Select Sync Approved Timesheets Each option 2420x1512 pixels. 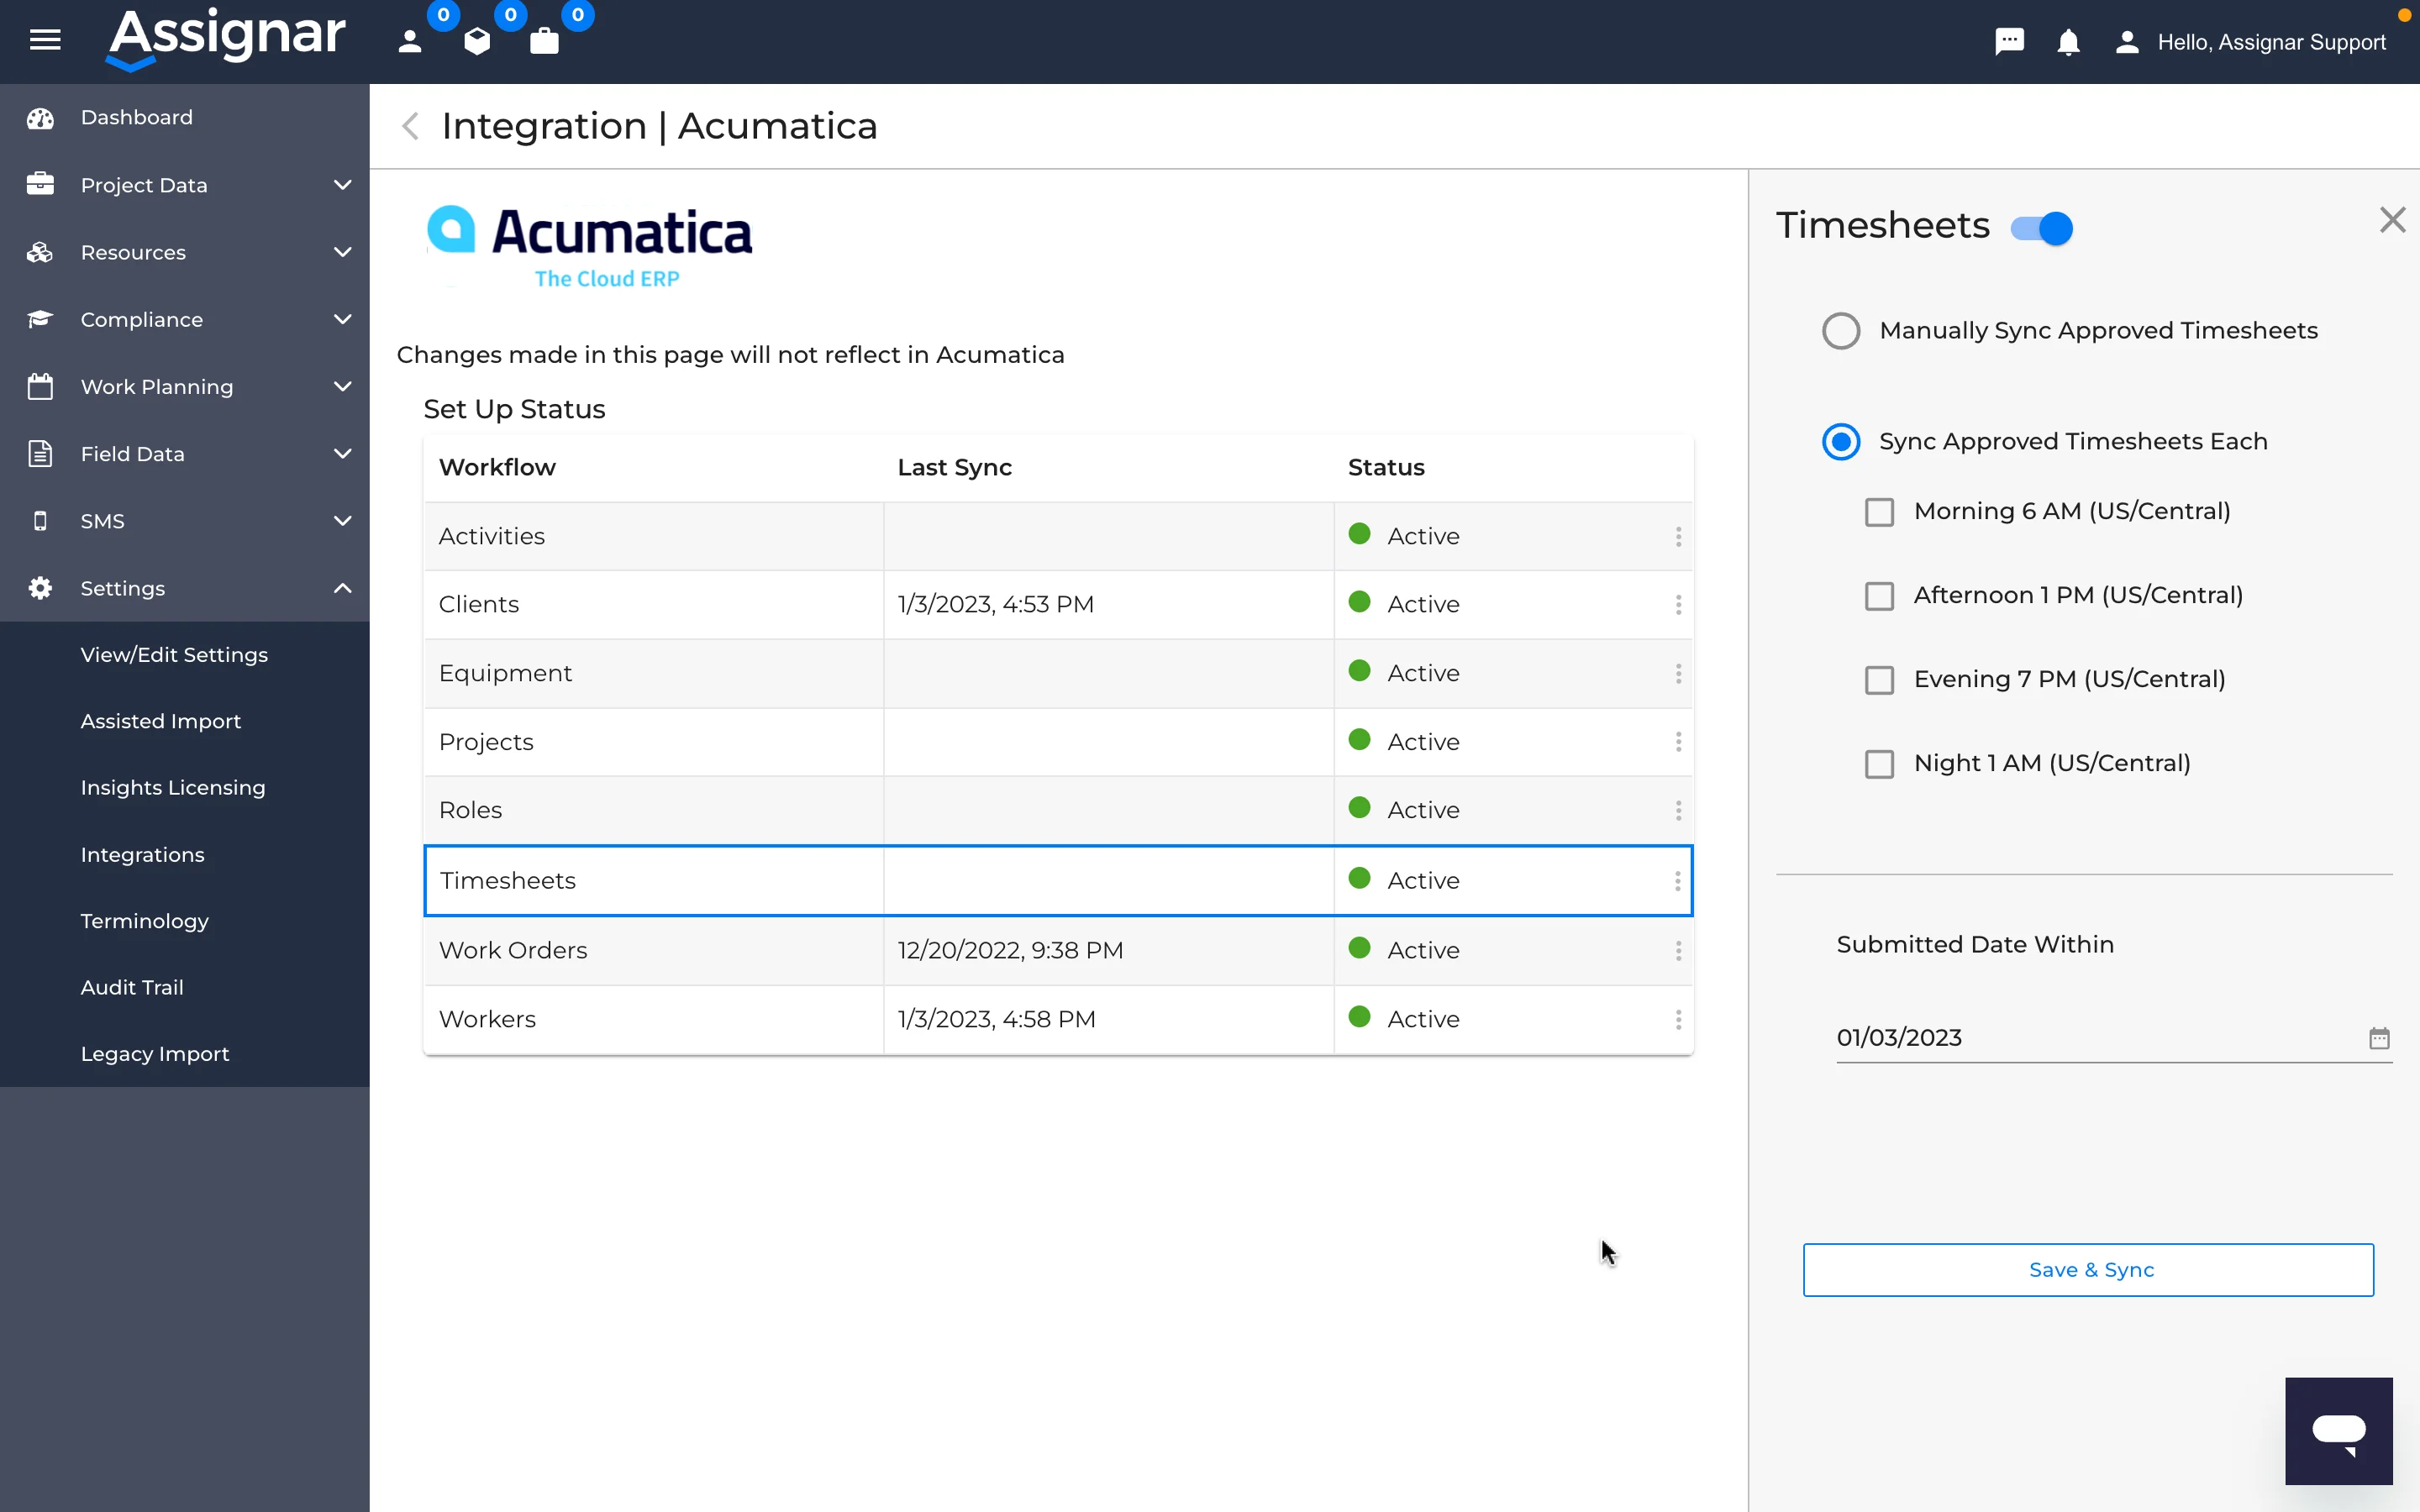(x=1840, y=442)
